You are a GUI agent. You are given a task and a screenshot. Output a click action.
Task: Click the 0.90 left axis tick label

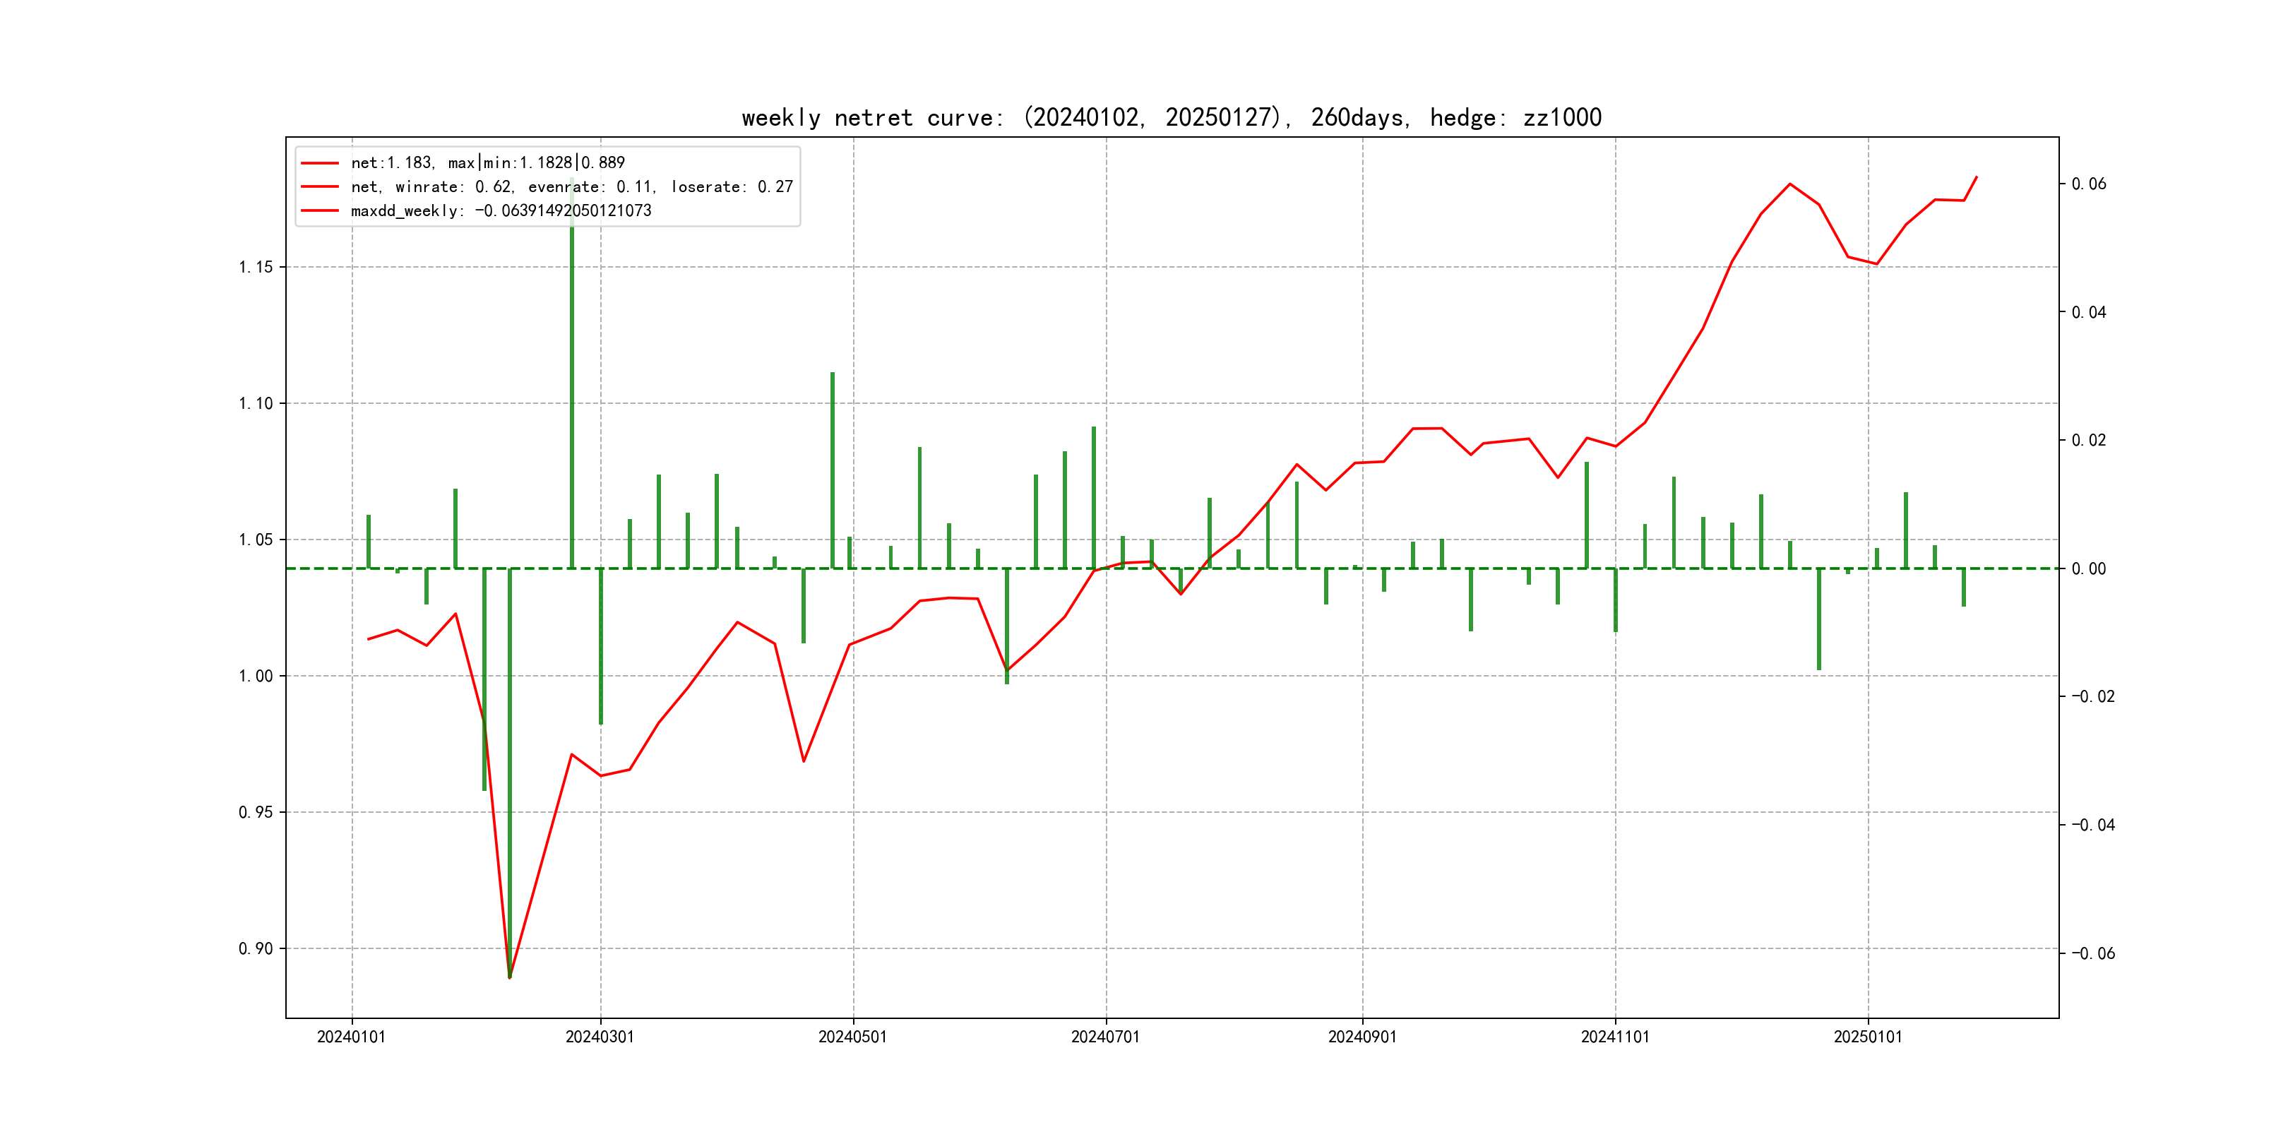coord(256,948)
